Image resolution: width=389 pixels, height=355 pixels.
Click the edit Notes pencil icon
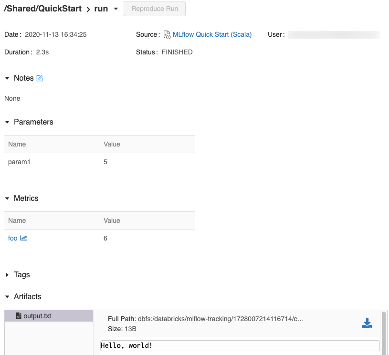[40, 78]
